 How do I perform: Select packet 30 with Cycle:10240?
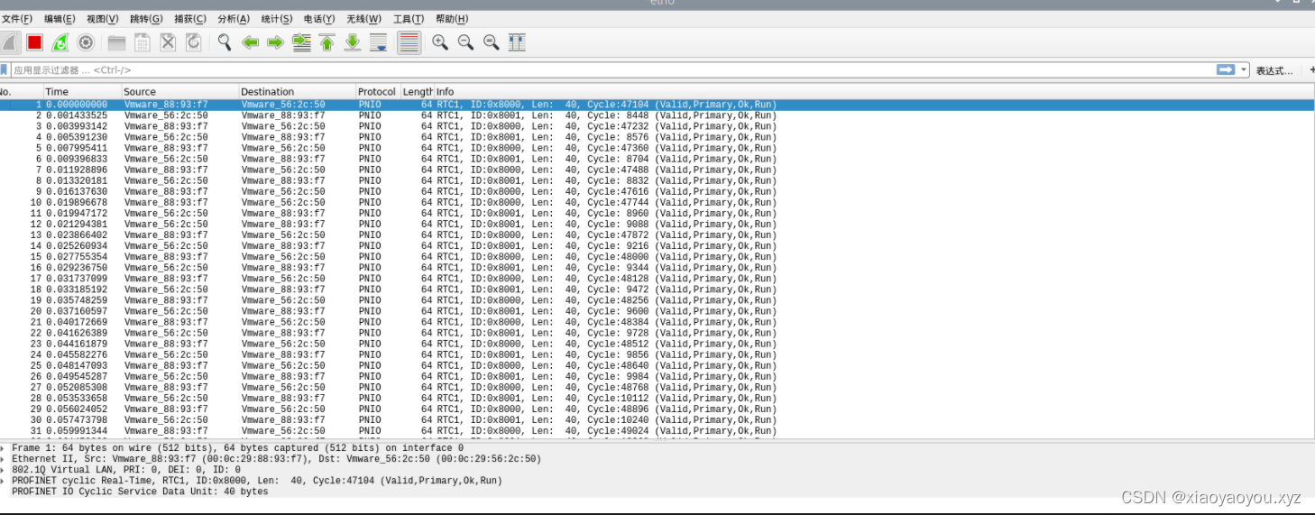click(657, 420)
